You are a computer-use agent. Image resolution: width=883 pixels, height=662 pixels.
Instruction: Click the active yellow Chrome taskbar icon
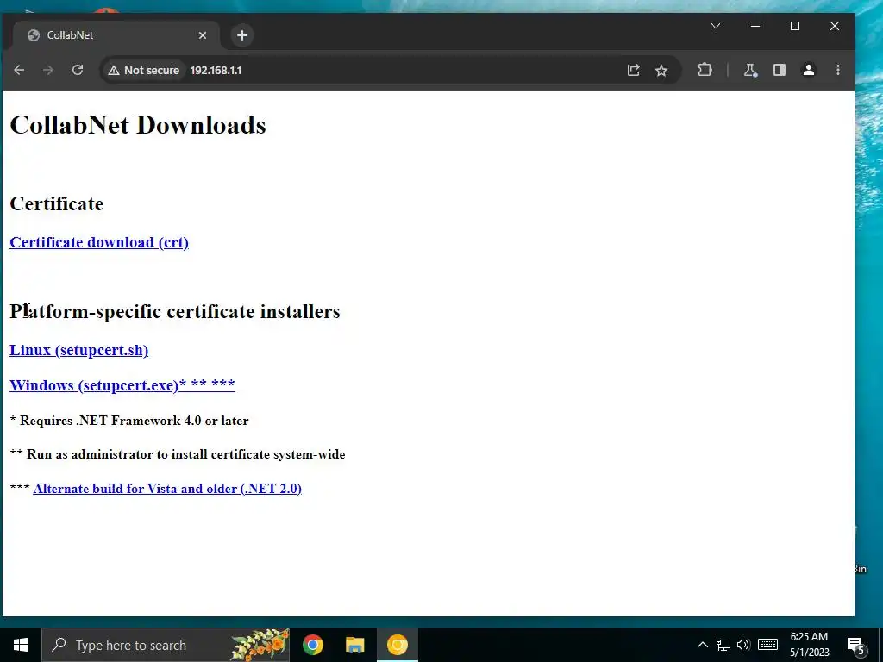397,645
